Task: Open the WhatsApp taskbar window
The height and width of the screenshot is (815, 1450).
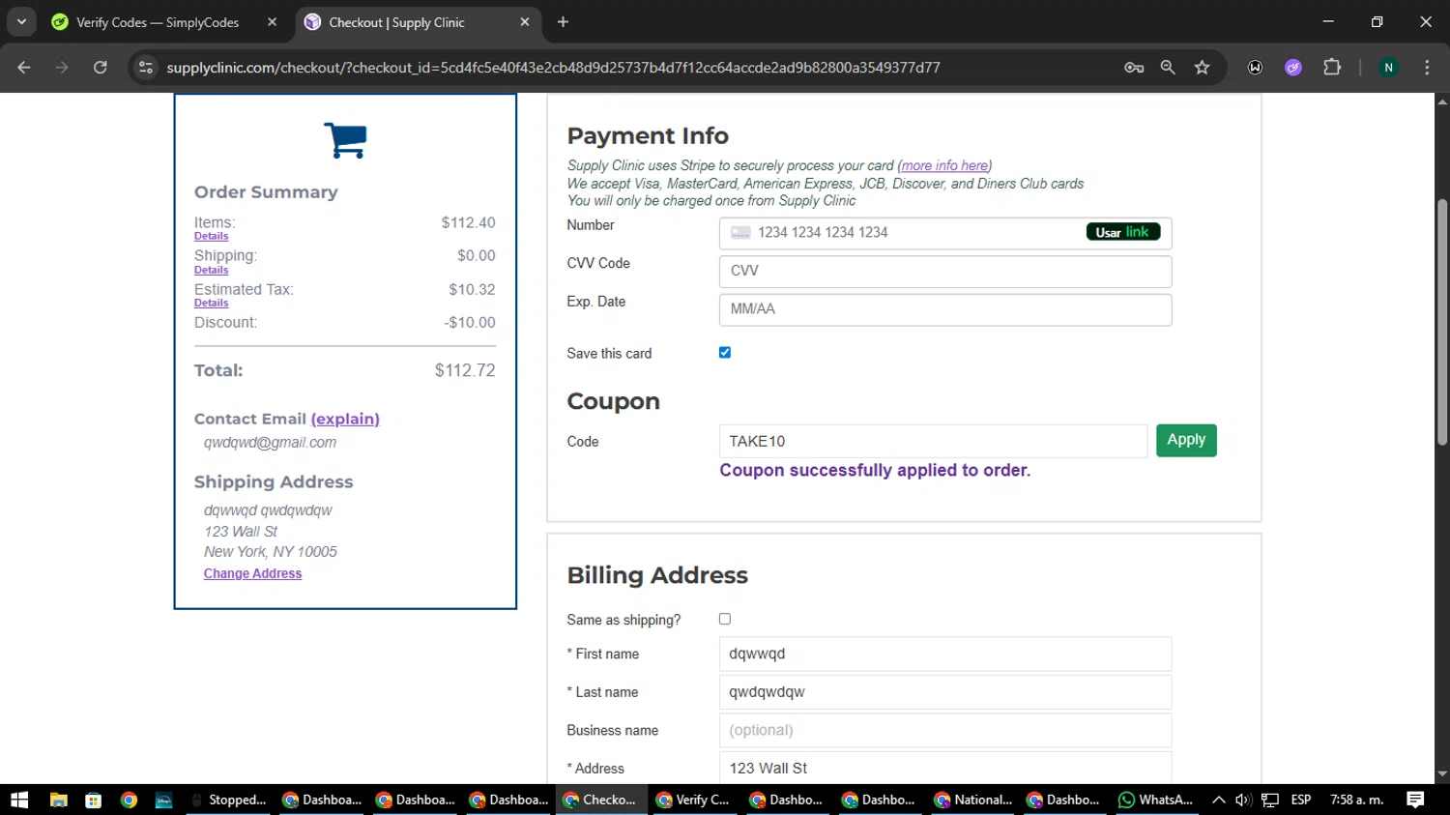Action: [x=1155, y=800]
